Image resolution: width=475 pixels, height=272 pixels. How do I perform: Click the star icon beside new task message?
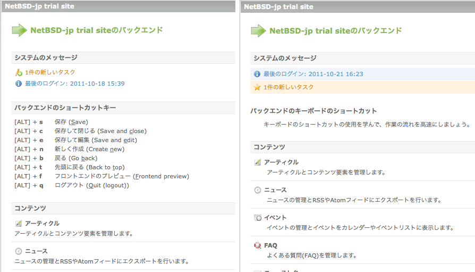coord(257,87)
